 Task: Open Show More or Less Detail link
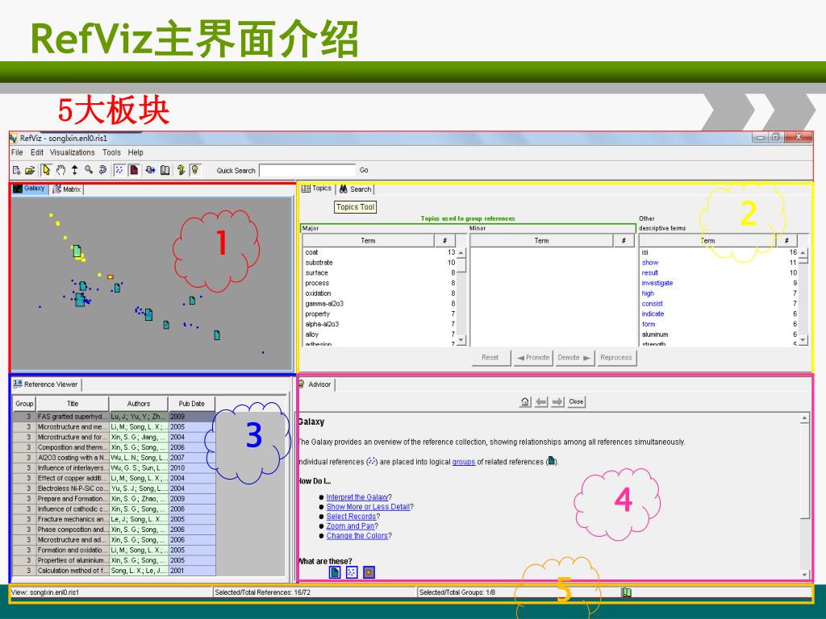[368, 506]
